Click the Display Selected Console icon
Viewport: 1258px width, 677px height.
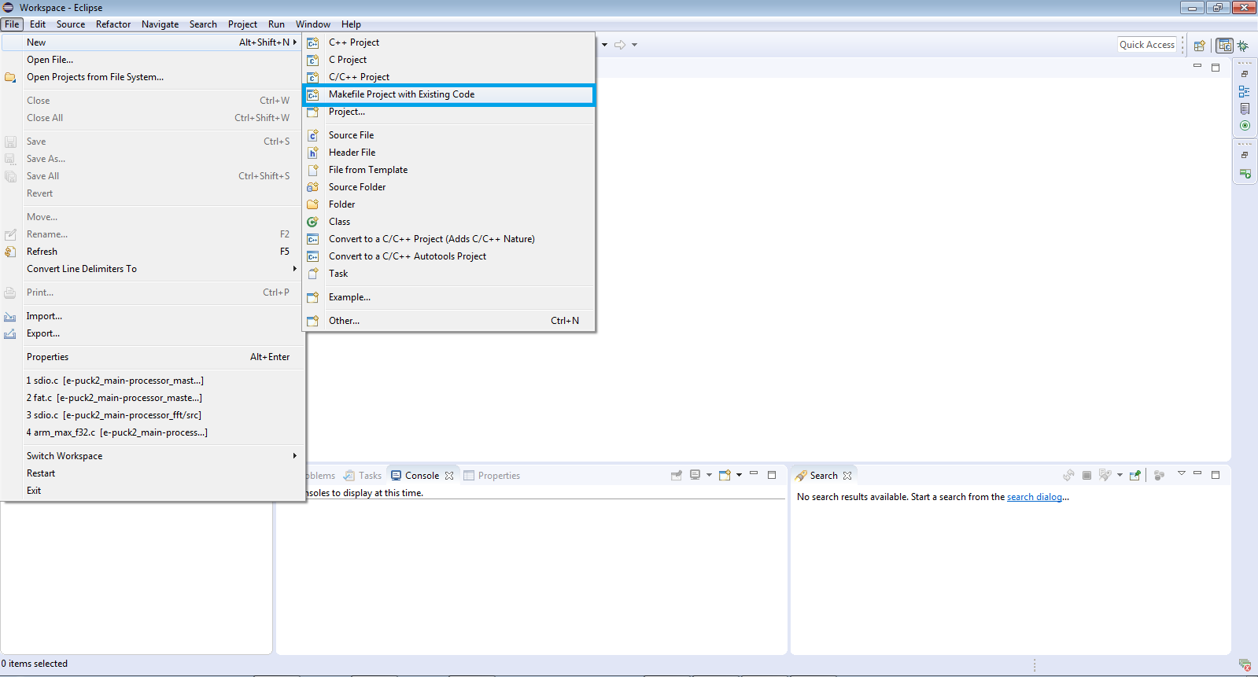[695, 475]
